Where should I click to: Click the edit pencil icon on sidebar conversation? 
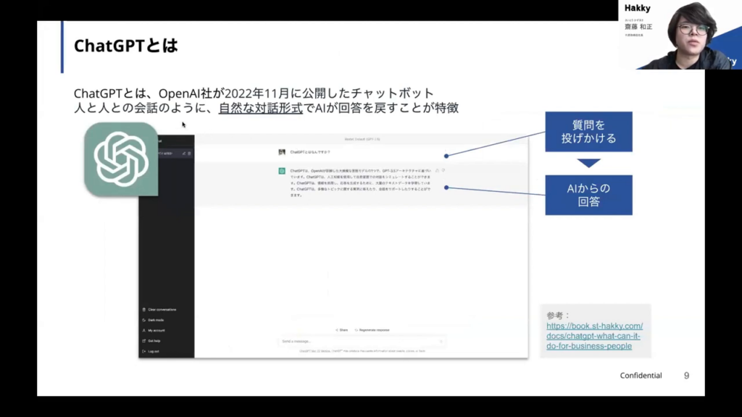point(183,153)
